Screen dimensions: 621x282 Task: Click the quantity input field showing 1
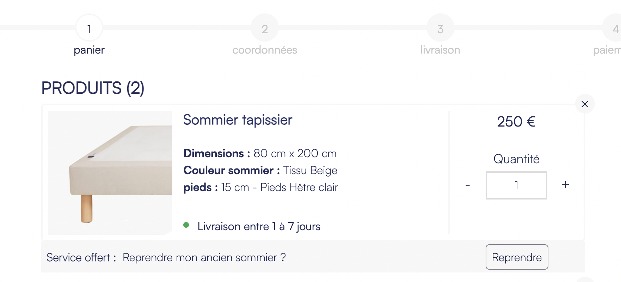tap(516, 185)
